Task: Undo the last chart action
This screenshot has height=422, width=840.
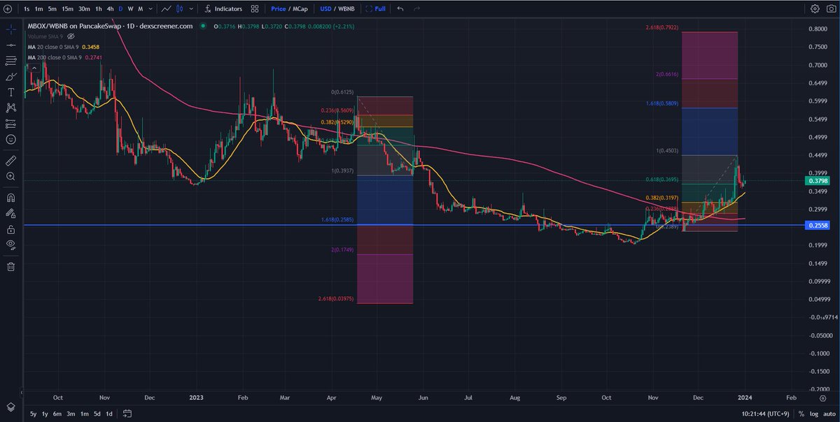Action: (x=400, y=9)
